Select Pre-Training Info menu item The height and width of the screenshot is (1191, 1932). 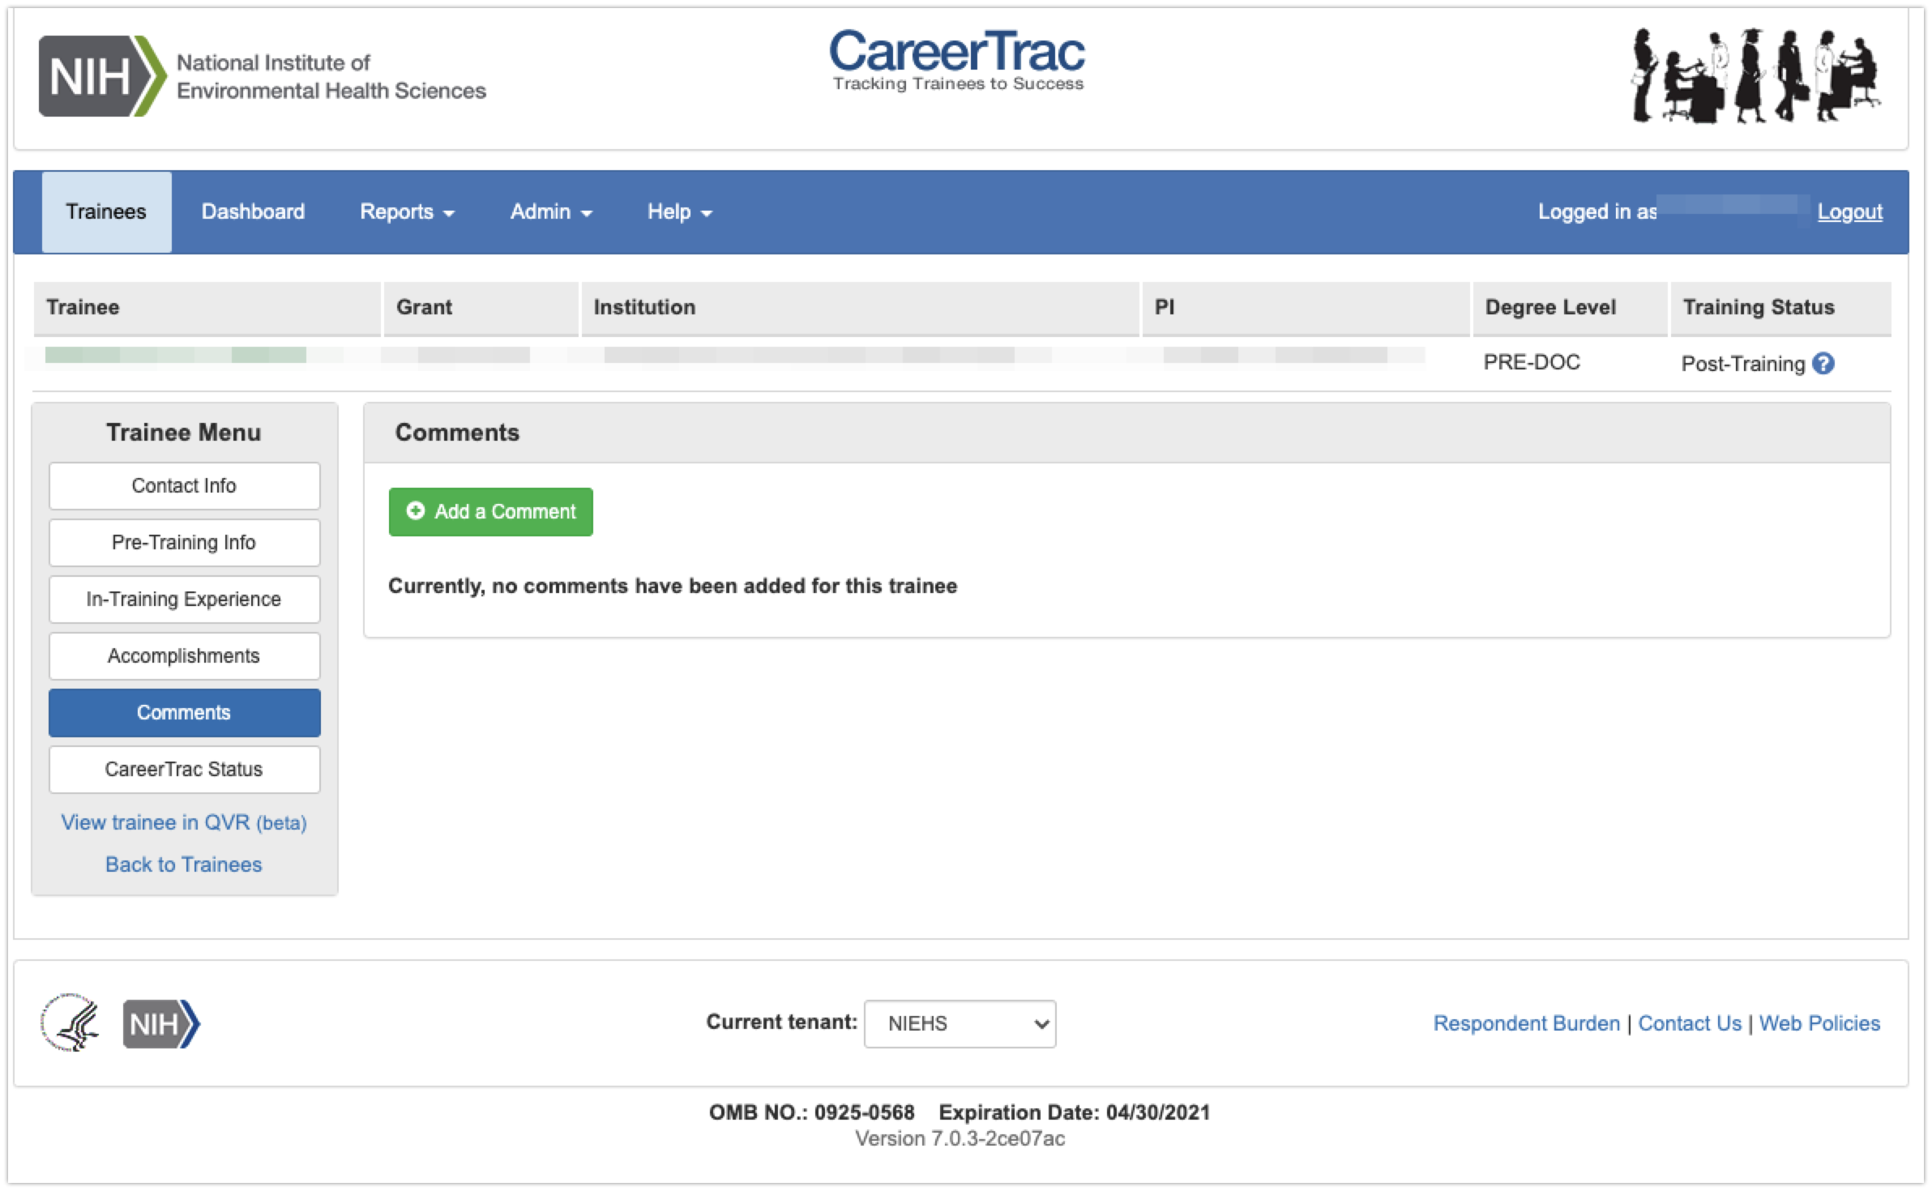pos(184,543)
